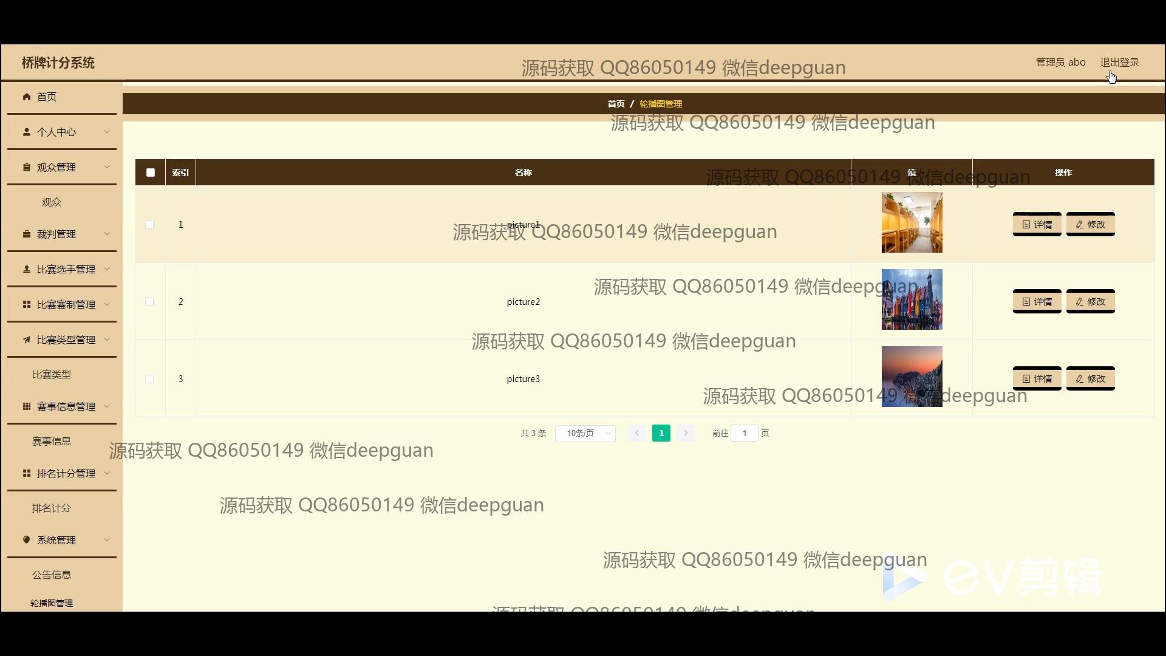Expand the 比赛选手管理 menu chevron
This screenshot has height=656, width=1166.
pyautogui.click(x=107, y=269)
